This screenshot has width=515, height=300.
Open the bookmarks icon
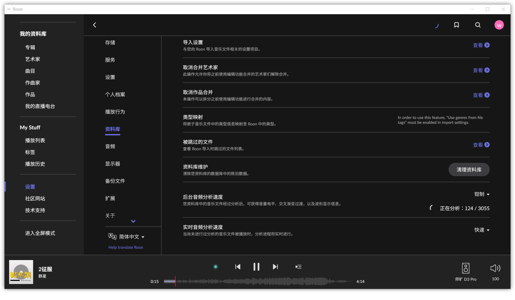click(456, 25)
